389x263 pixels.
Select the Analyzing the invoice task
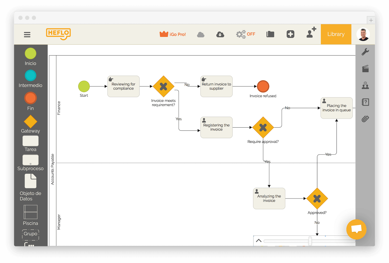(269, 199)
